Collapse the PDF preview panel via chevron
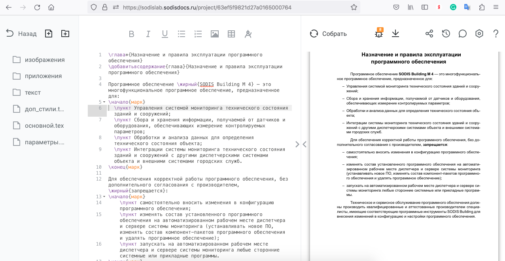 (304, 144)
